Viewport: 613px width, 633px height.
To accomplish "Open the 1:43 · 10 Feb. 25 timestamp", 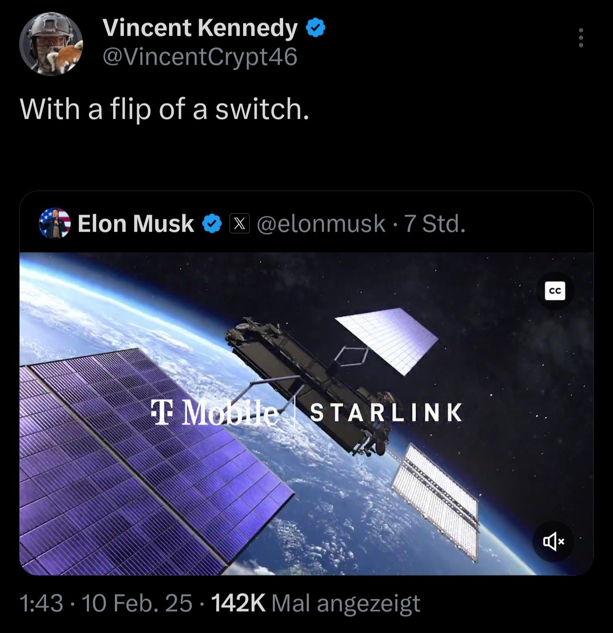I will [106, 603].
